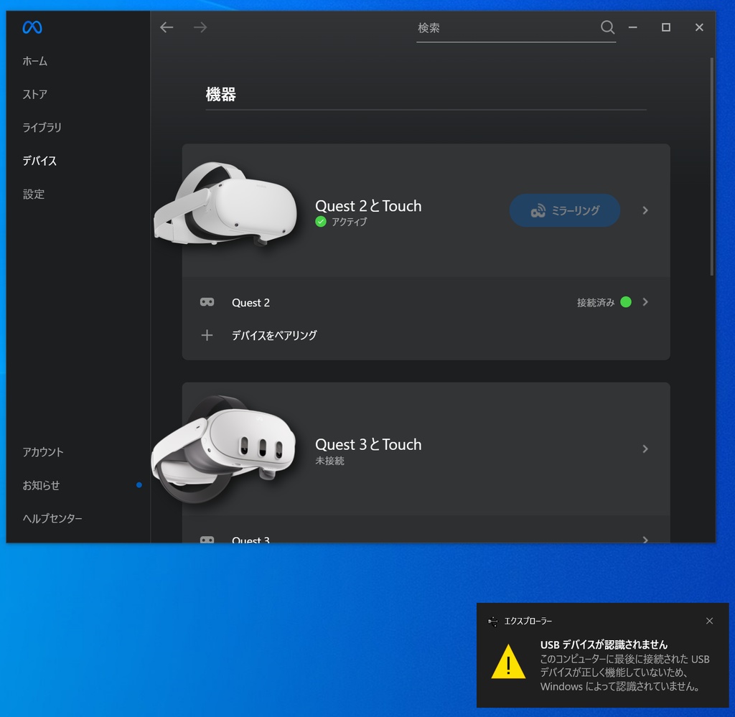Open ライブラリ in the sidebar

click(x=42, y=128)
